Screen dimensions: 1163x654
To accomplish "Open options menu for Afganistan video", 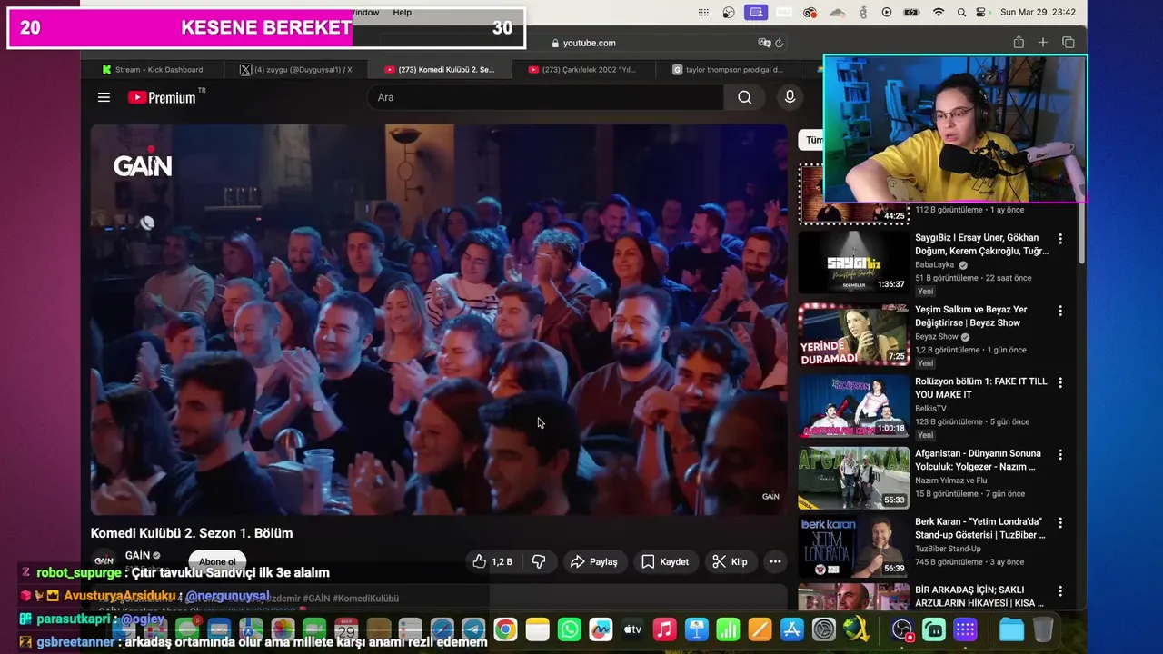I will click(x=1059, y=454).
